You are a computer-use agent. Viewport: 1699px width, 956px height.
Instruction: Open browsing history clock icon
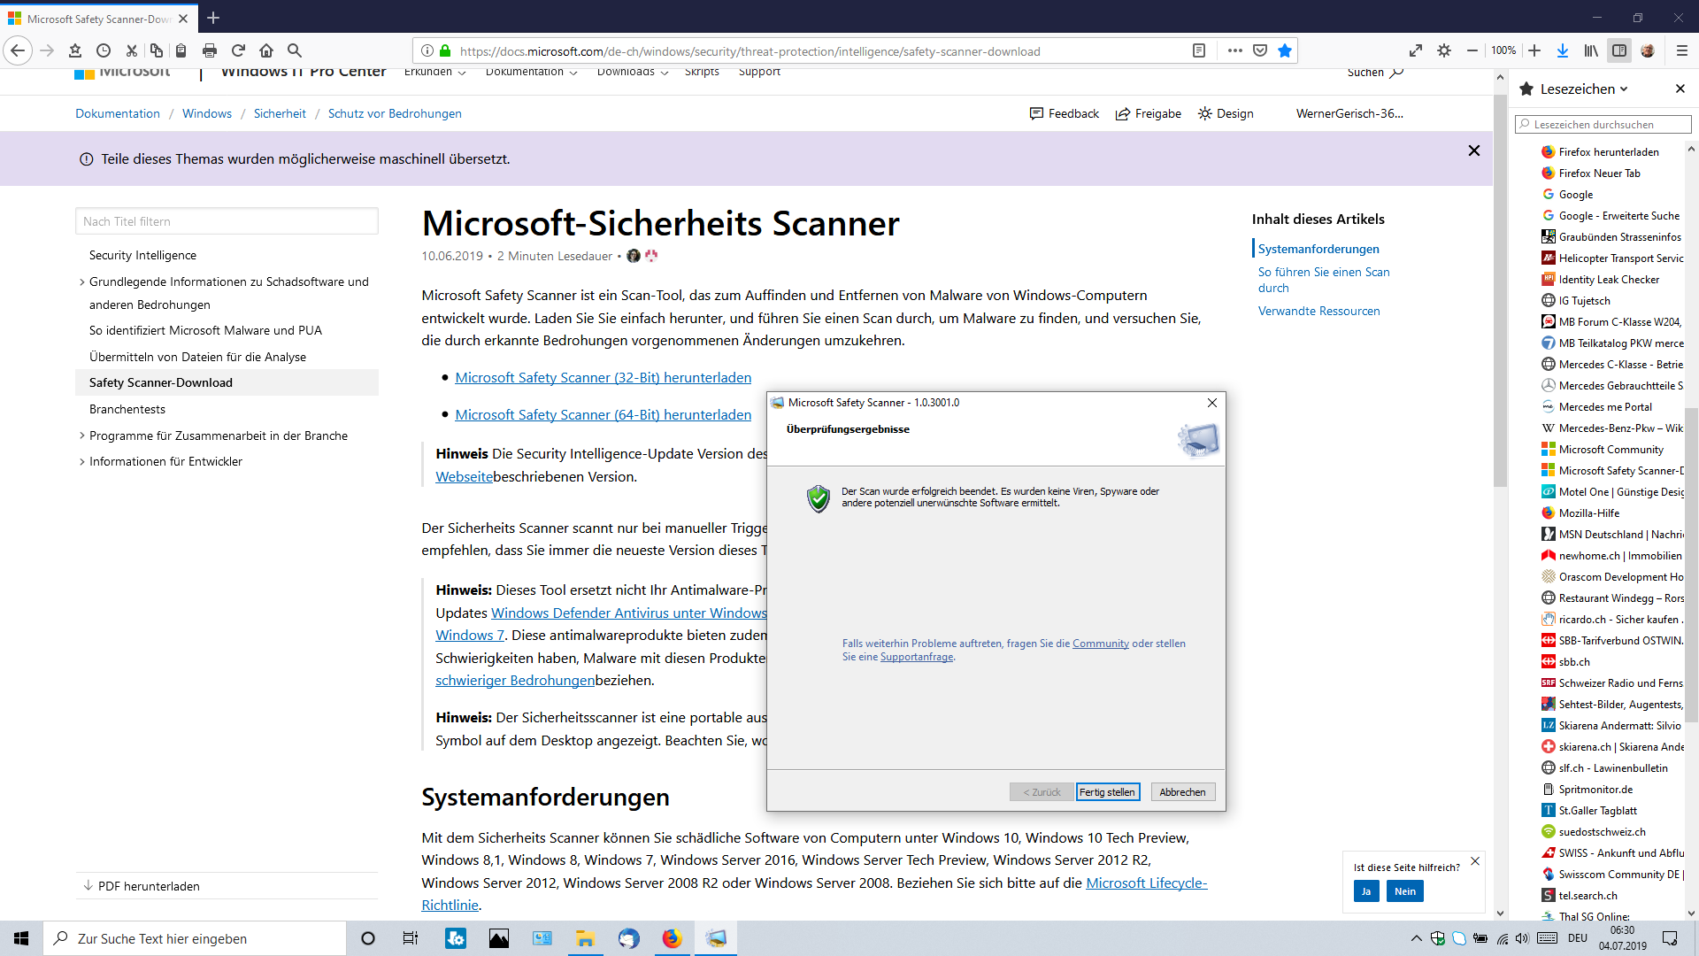[x=104, y=50]
